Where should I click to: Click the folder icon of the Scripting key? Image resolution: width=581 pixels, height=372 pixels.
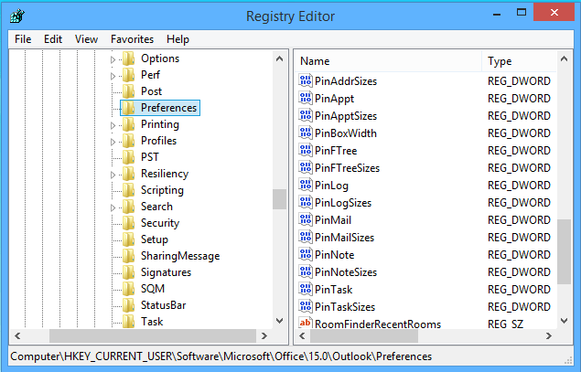pos(129,190)
